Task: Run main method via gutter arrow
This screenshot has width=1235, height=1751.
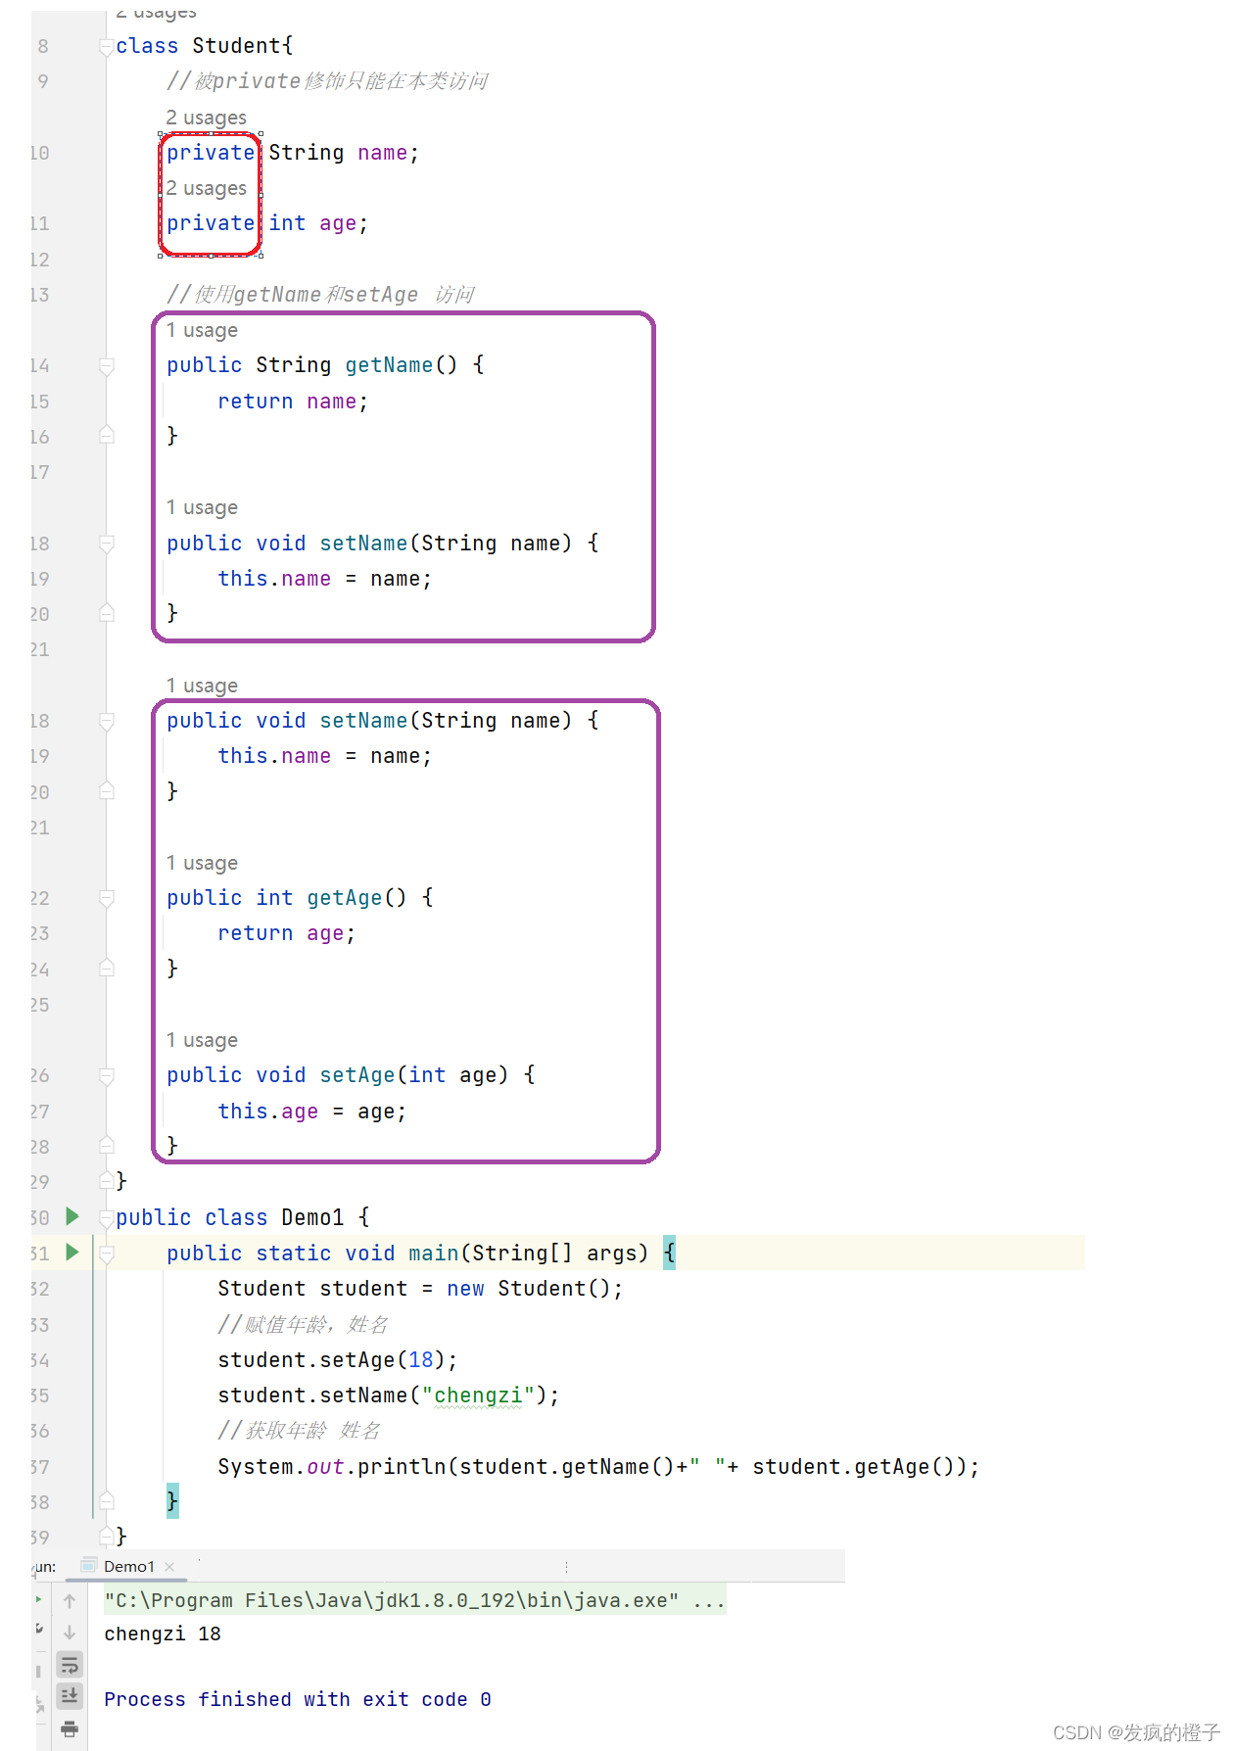Action: [x=71, y=1252]
